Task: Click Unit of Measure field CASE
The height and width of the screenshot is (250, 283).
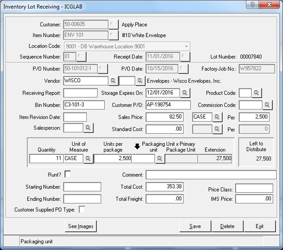Action: pos(73,159)
